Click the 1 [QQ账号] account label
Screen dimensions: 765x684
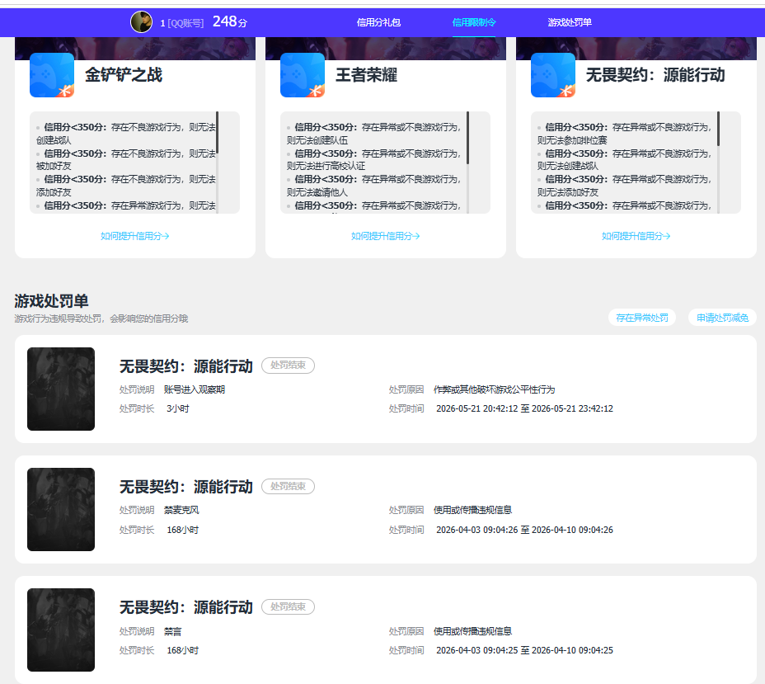[x=182, y=23]
